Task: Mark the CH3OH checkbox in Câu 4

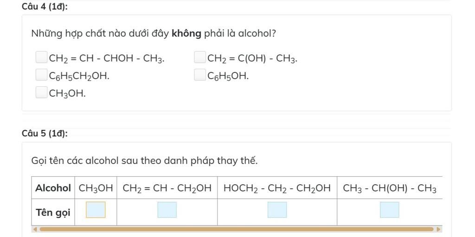Action: coord(42,93)
